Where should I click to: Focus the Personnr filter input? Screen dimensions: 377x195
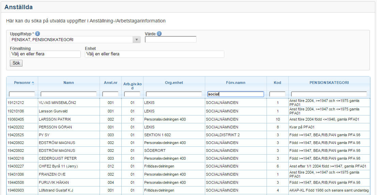point(22,94)
